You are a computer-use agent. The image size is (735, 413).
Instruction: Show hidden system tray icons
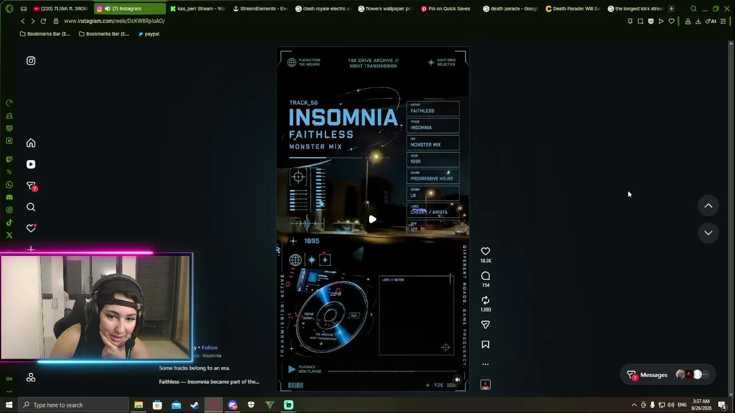click(x=634, y=405)
